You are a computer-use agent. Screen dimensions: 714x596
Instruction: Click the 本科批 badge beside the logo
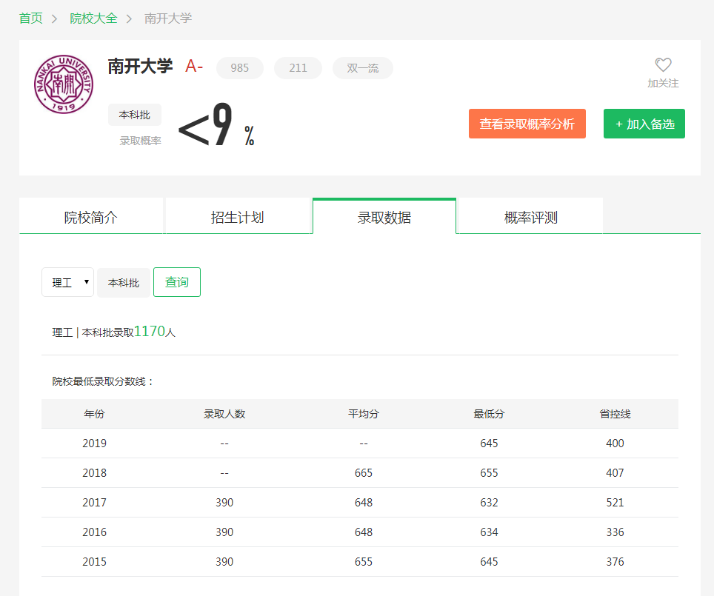pos(134,115)
